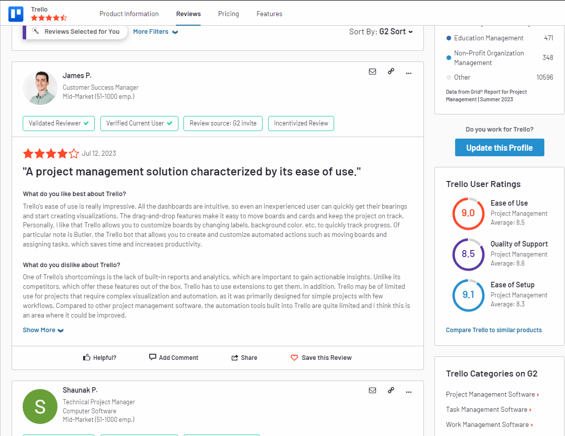Click the Ease of Use 9.0 rating circle
Image resolution: width=565 pixels, height=436 pixels.
click(468, 213)
